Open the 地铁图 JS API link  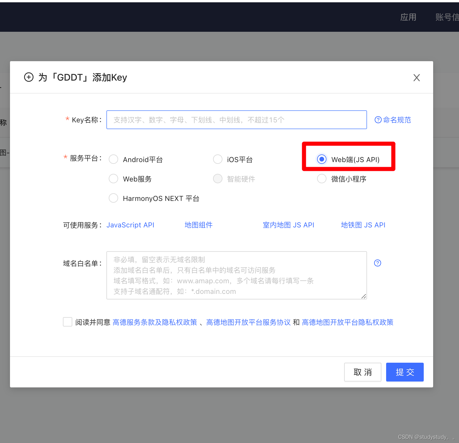pyautogui.click(x=363, y=225)
